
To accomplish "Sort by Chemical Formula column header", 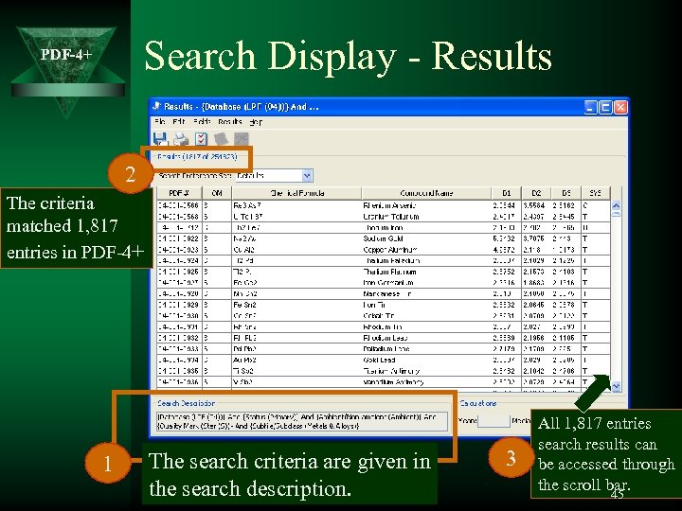I will pyautogui.click(x=296, y=193).
